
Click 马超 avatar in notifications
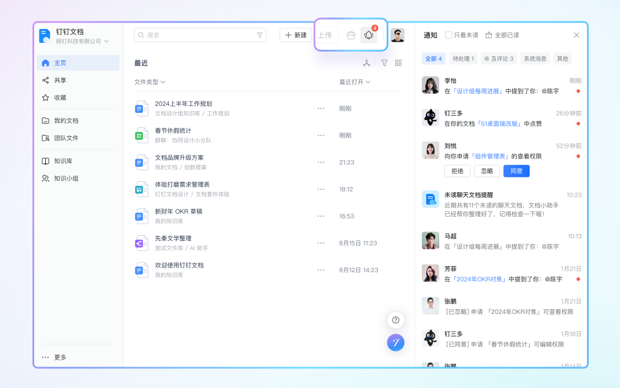click(x=430, y=241)
